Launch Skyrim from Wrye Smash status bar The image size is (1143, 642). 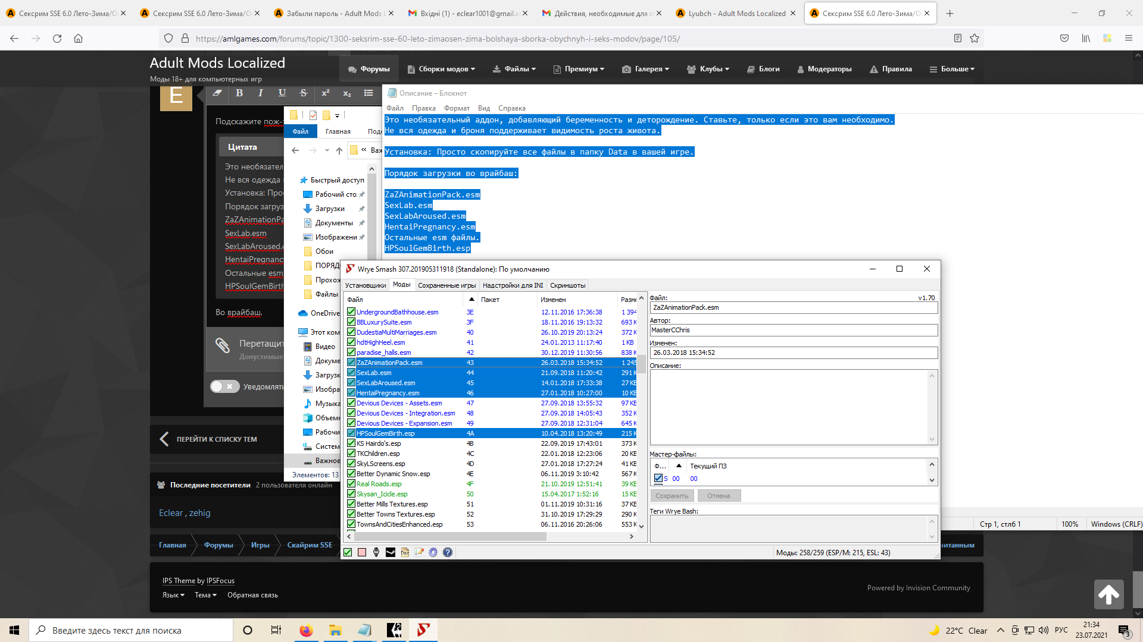(376, 552)
